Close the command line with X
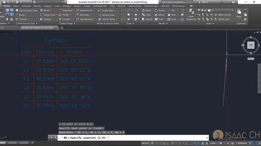The height and width of the screenshot is (146, 261). pyautogui.click(x=51, y=138)
